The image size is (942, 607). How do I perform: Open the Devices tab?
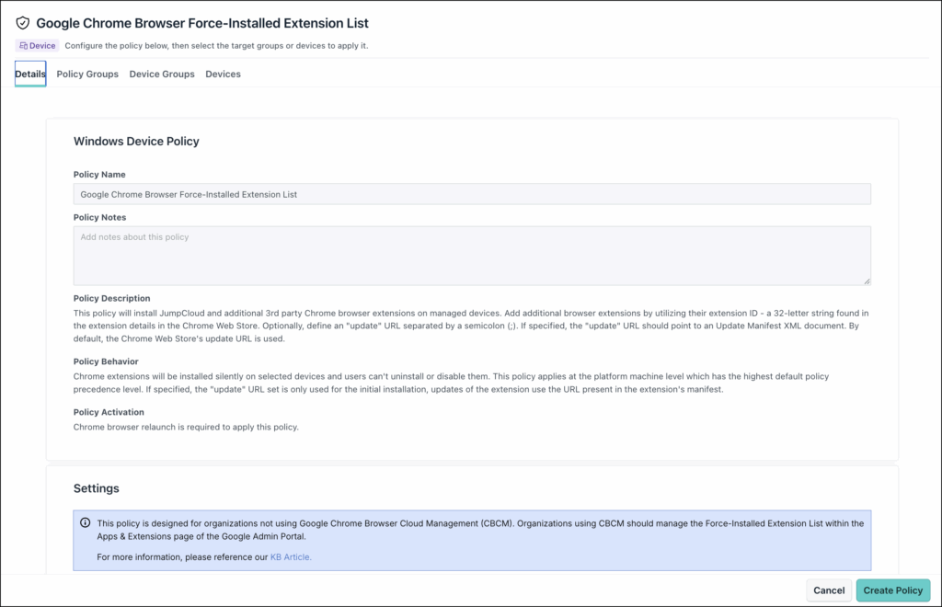223,74
